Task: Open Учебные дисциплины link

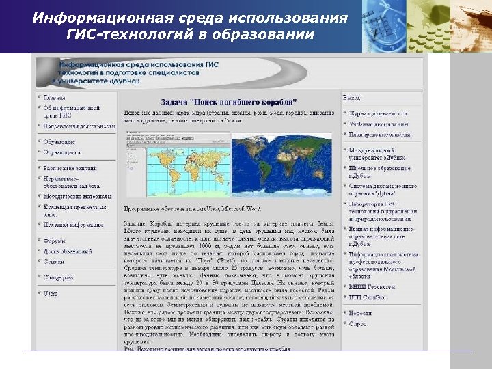Action: pyautogui.click(x=379, y=124)
